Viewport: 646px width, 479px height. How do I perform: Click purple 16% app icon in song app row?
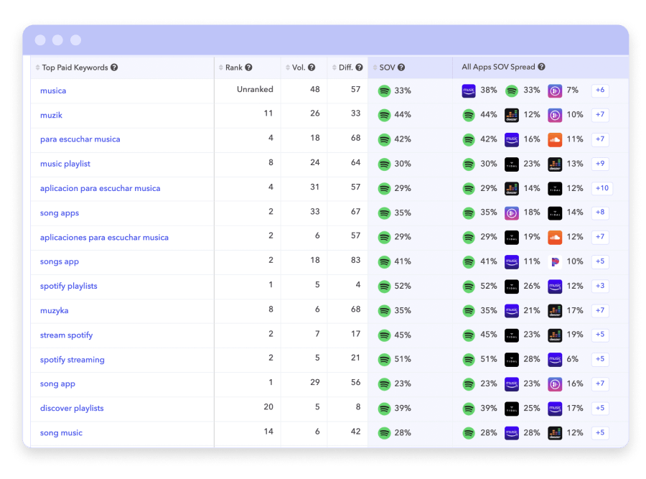555,383
